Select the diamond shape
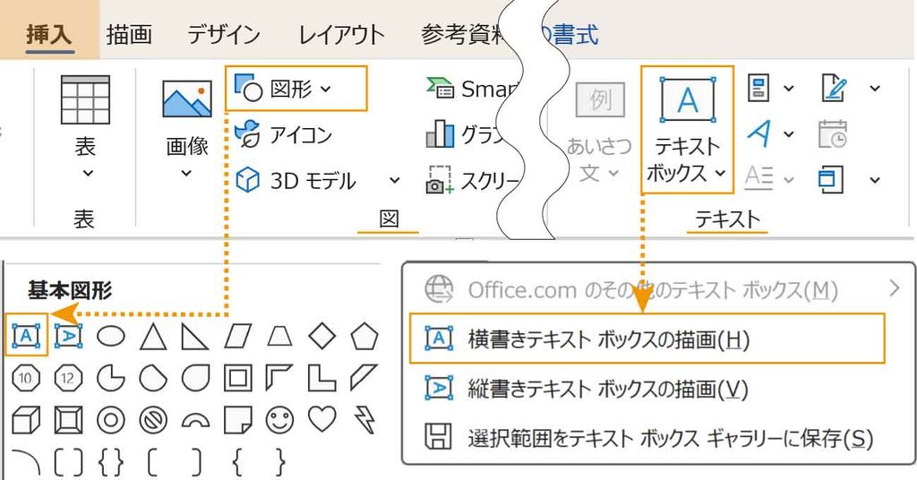The width and height of the screenshot is (917, 480). 321,336
